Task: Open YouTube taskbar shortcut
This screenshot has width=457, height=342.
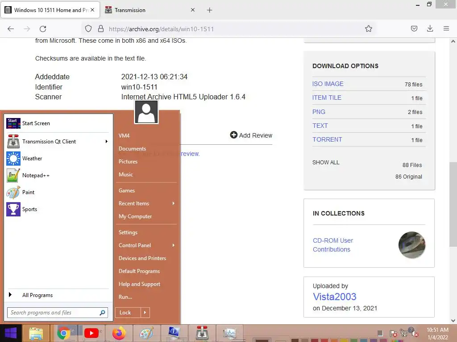Action: click(91, 333)
